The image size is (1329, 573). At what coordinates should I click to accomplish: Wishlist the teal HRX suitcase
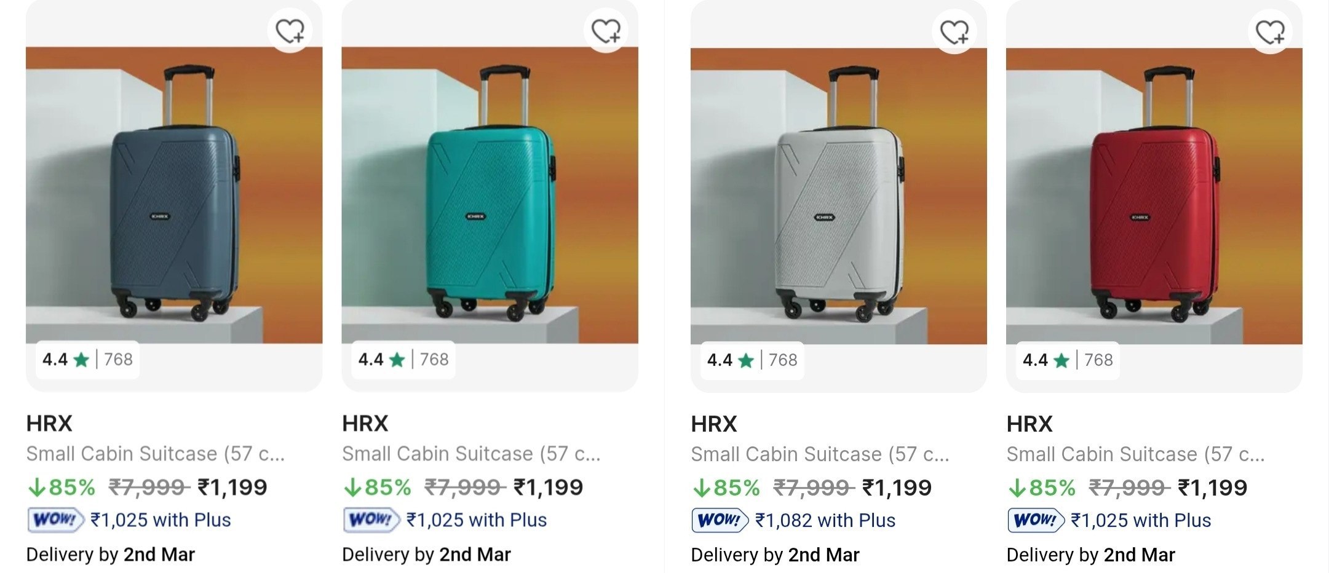606,31
